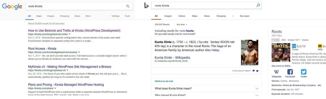This screenshot has width=326, height=99.
Task: Open dropdown arrow beside root-access URL
Action: (79, 52)
